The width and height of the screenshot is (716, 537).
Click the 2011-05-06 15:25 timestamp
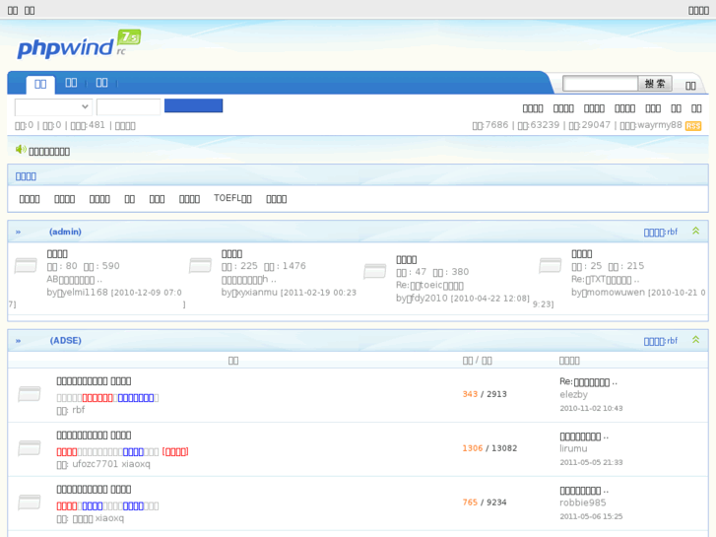[591, 516]
